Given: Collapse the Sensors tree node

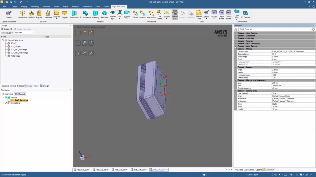Looking at the screenshot, I should click(x=3, y=98).
